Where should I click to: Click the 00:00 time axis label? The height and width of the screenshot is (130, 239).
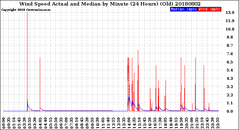[x=4, y=123]
